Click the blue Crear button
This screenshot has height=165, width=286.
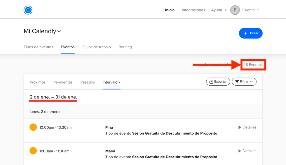[251, 33]
